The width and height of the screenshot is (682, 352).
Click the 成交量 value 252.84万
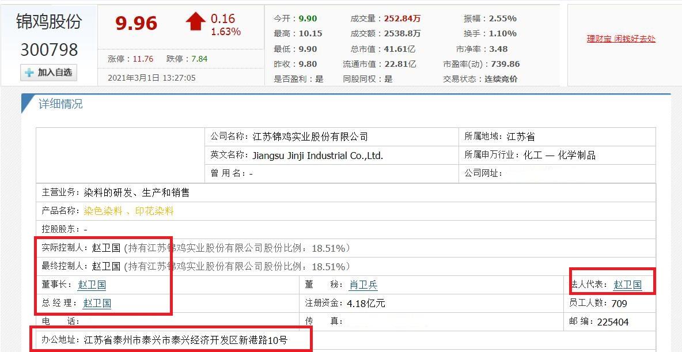pos(402,18)
